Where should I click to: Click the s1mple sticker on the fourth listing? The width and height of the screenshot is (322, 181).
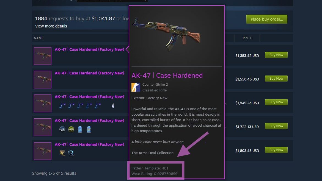click(x=71, y=129)
